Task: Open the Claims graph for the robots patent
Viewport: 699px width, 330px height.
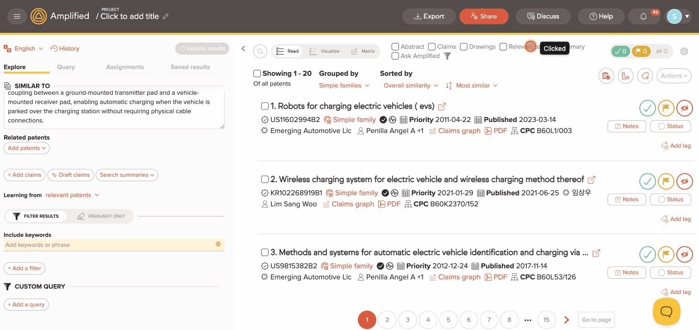Action: (459, 131)
